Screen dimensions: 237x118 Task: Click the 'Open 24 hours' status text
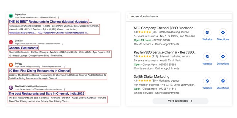point(143,40)
